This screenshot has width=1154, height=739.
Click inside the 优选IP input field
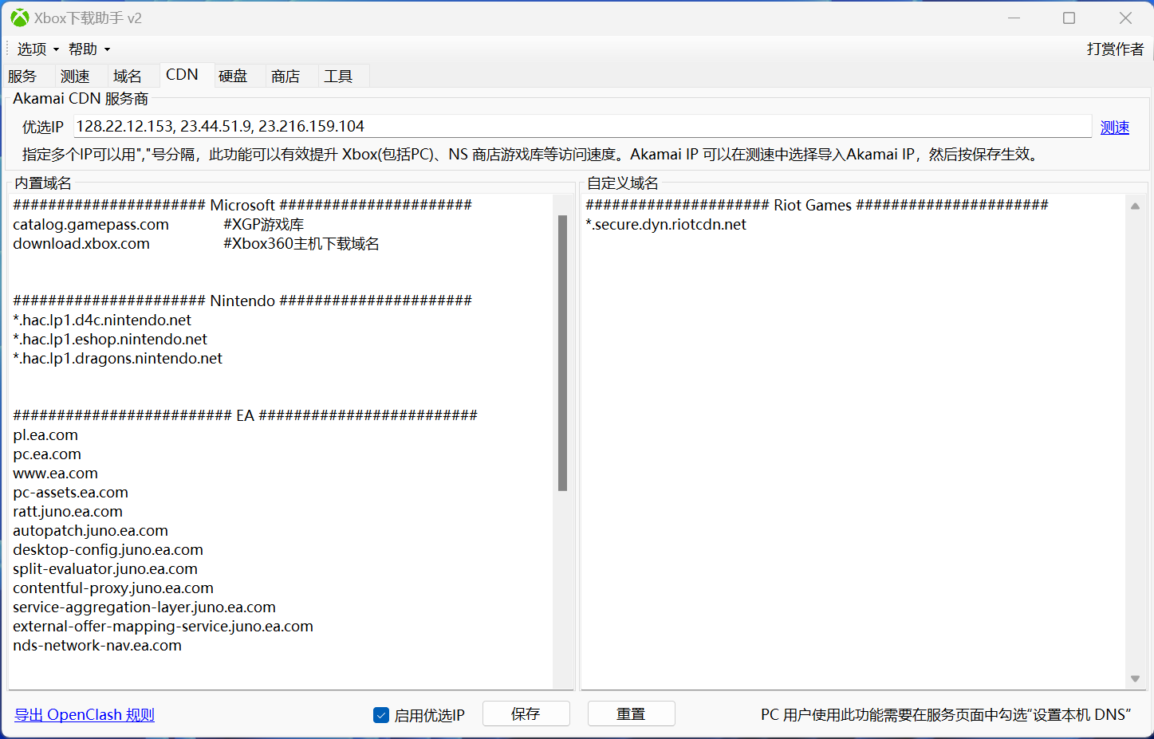tap(558, 126)
